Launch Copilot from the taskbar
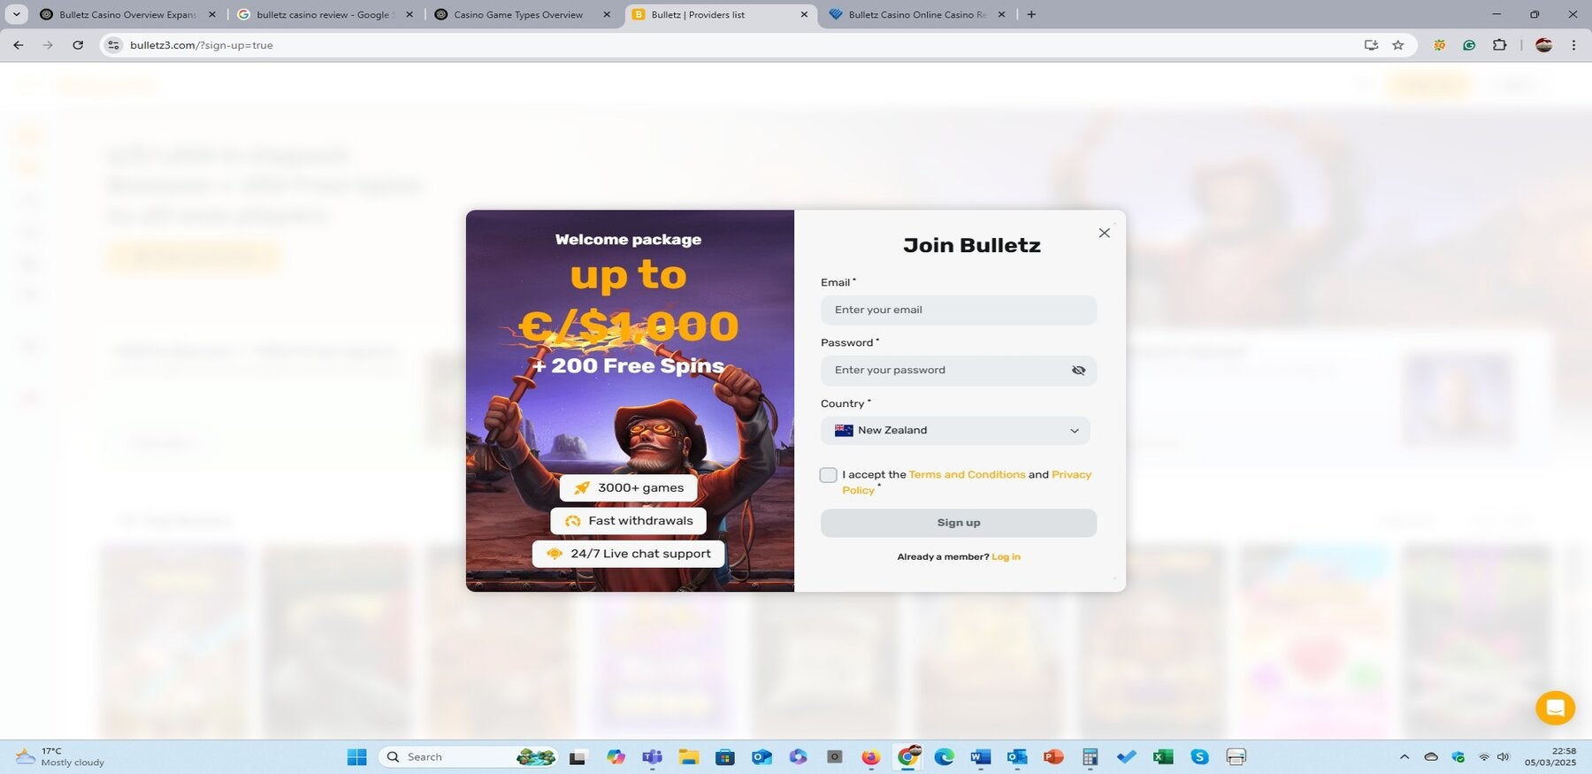 (616, 757)
